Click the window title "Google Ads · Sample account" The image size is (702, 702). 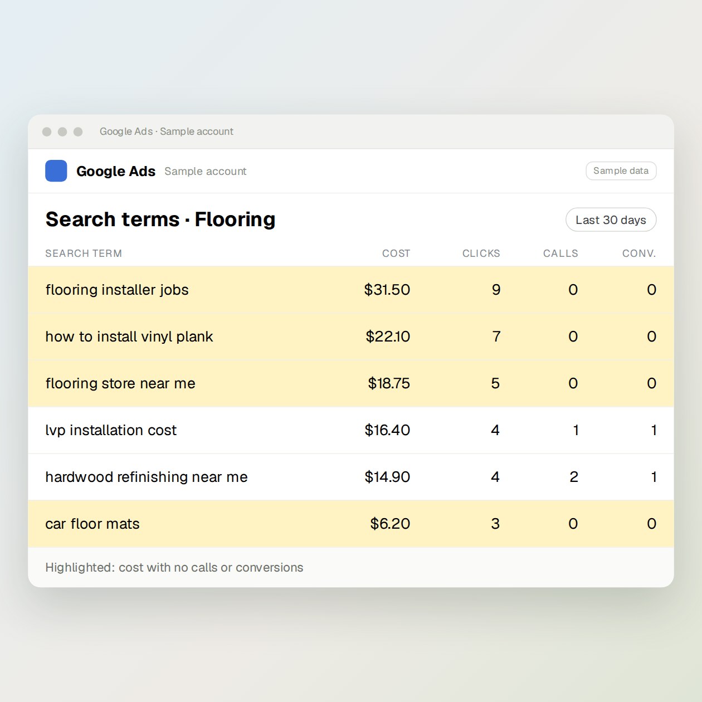click(x=167, y=131)
